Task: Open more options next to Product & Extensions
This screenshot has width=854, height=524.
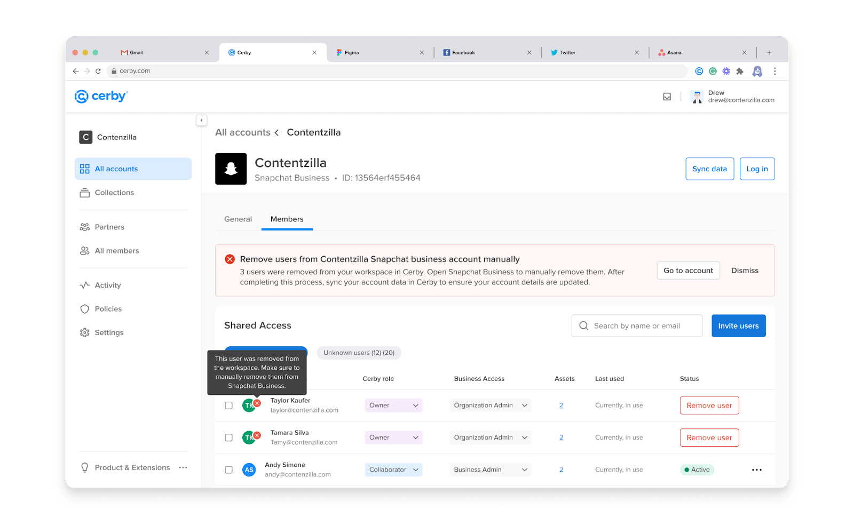Action: [183, 467]
